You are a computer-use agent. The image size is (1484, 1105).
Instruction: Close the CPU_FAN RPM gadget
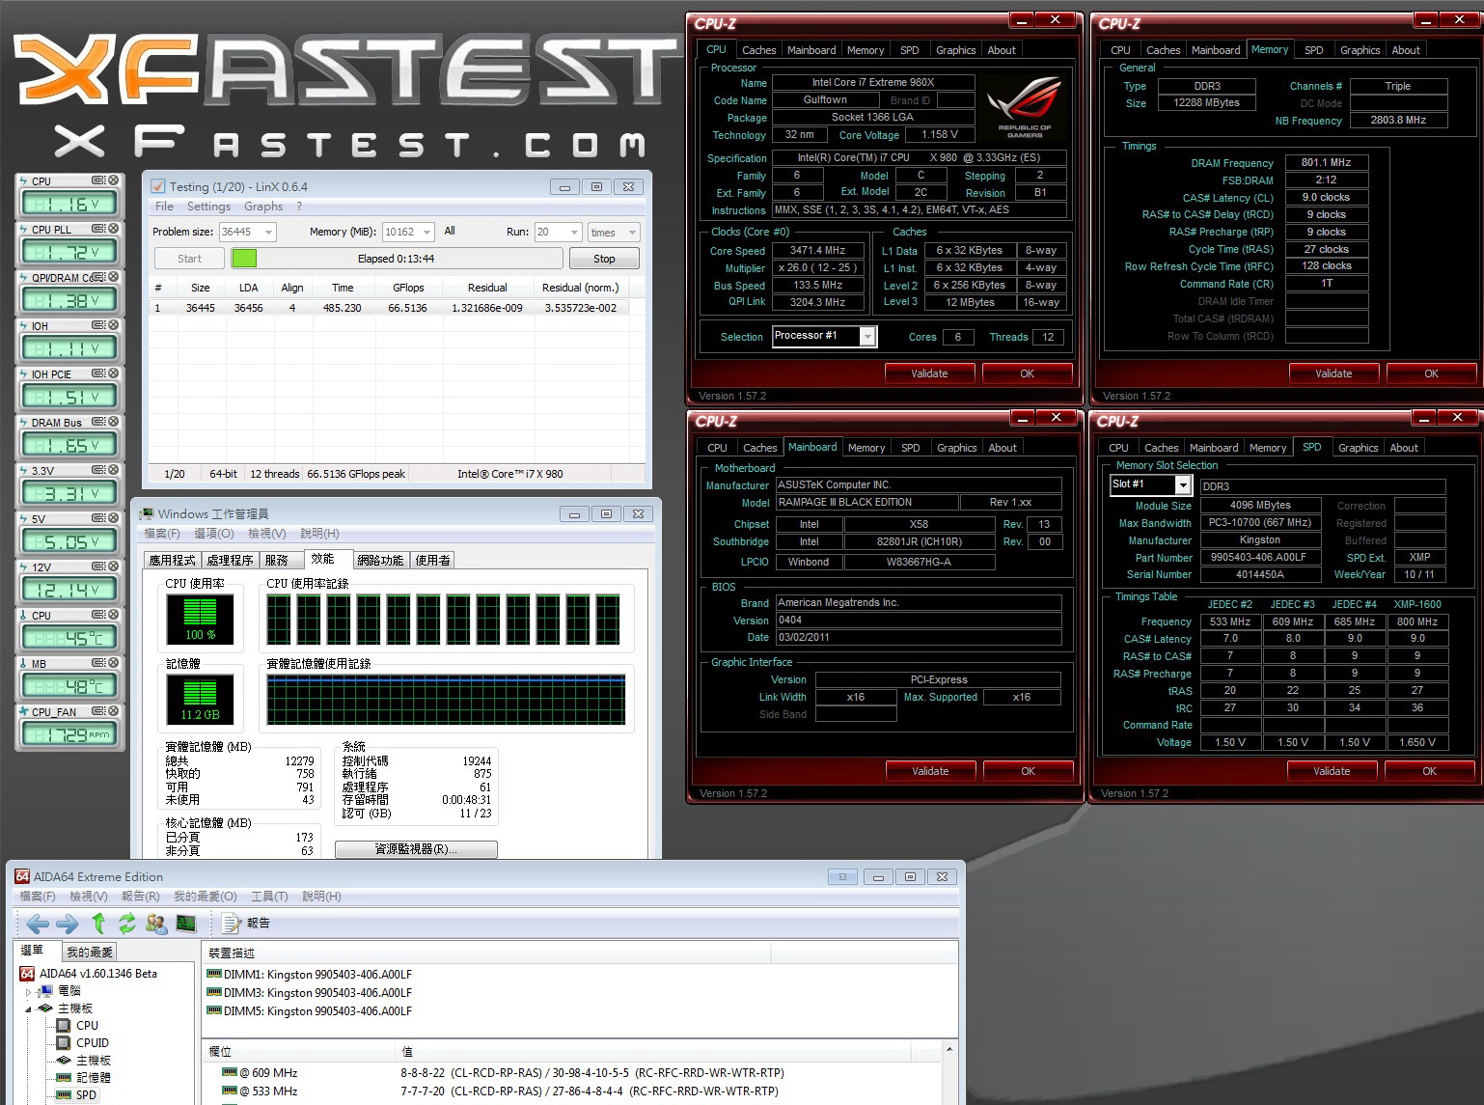point(114,711)
